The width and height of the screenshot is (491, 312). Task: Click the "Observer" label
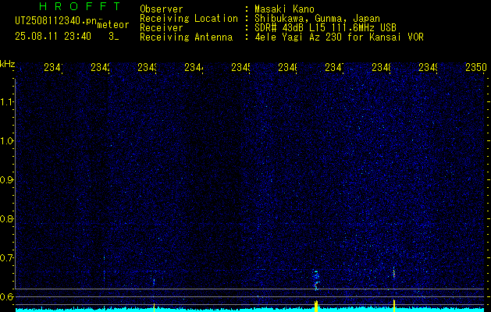pyautogui.click(x=162, y=9)
